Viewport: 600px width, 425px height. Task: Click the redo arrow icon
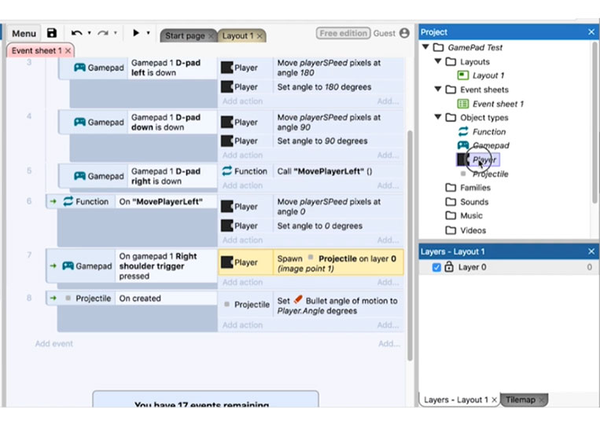(102, 33)
